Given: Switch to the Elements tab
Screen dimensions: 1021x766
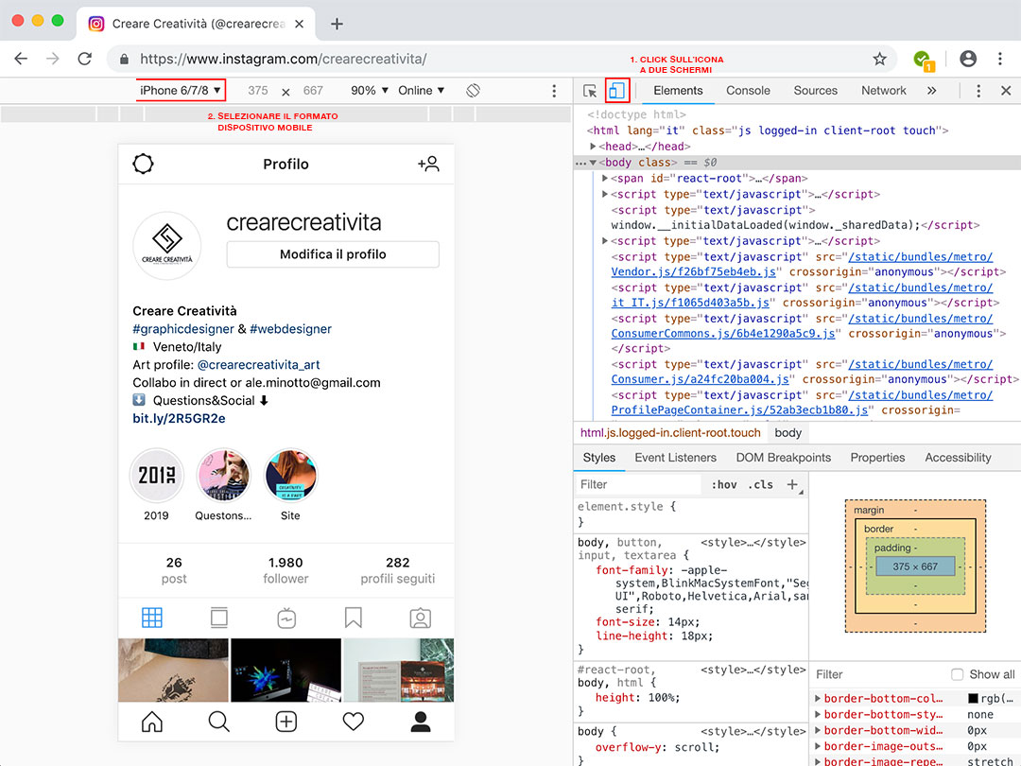Looking at the screenshot, I should (x=678, y=91).
